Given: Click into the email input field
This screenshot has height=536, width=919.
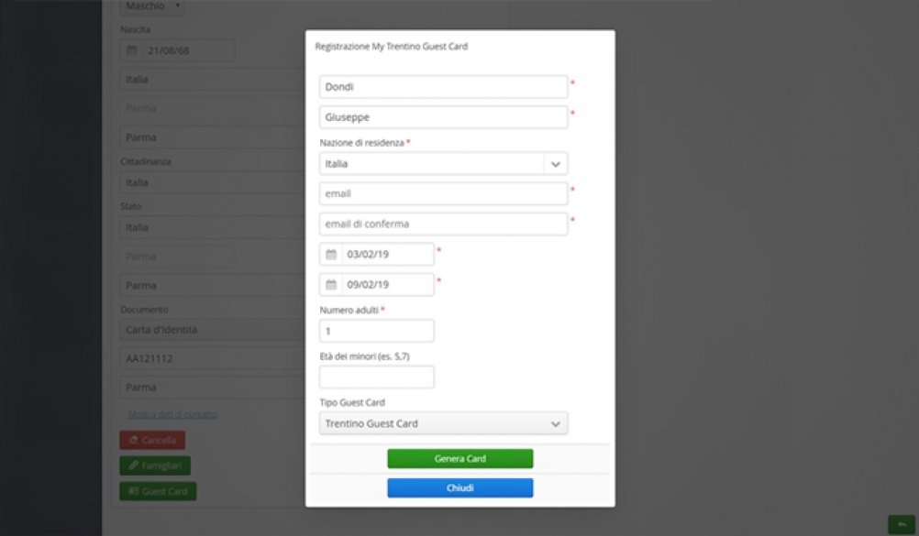Looking at the screenshot, I should click(x=444, y=194).
